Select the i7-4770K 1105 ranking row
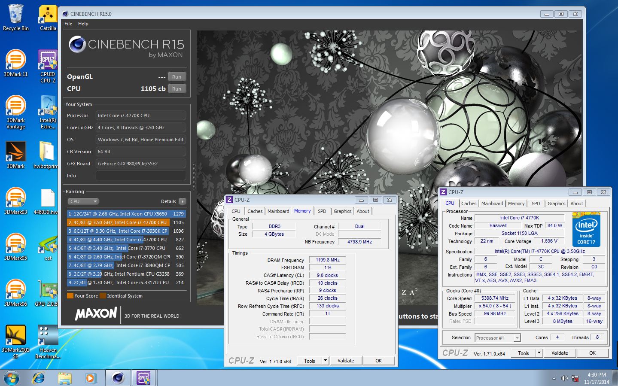Image resolution: width=618 pixels, height=386 pixels. click(x=126, y=222)
